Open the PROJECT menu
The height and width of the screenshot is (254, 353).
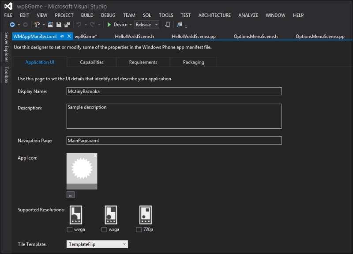pos(64,15)
